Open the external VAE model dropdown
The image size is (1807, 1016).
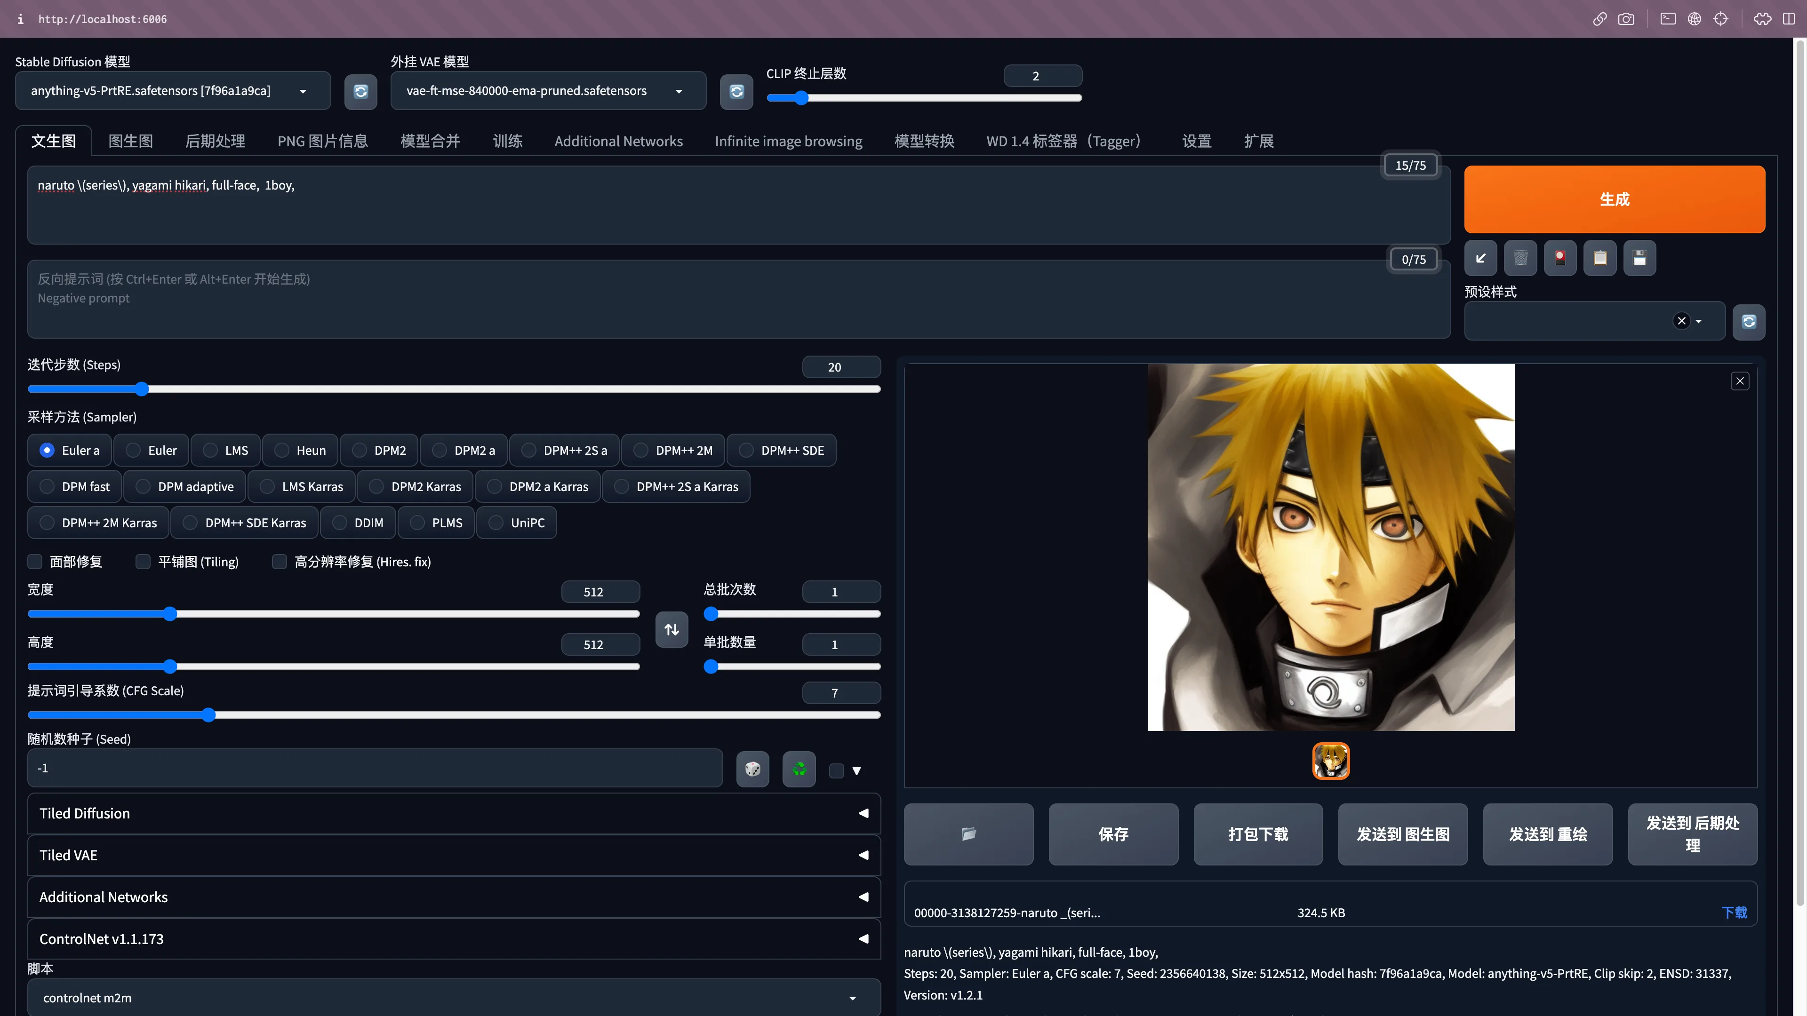548,91
